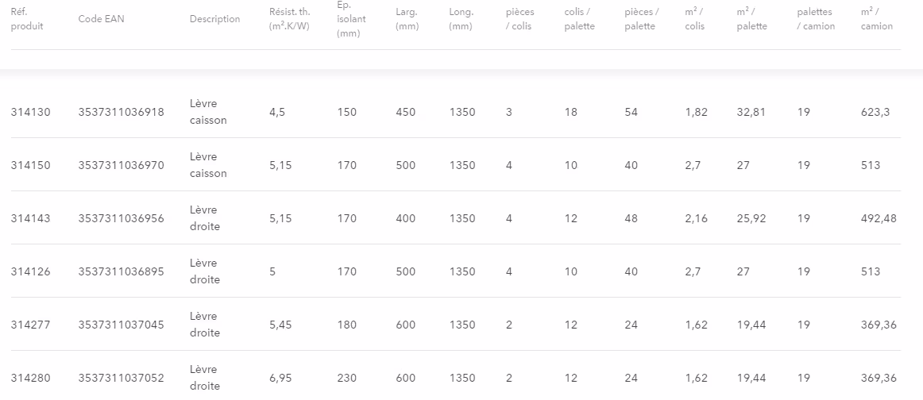
Task: Click 'Lèvre caisson' description of product 314130
Action: tap(208, 112)
